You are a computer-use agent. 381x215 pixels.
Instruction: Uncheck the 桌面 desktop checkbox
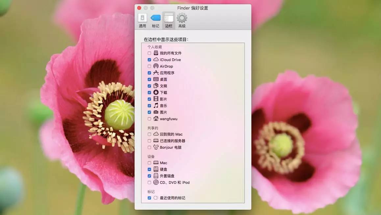149,79
